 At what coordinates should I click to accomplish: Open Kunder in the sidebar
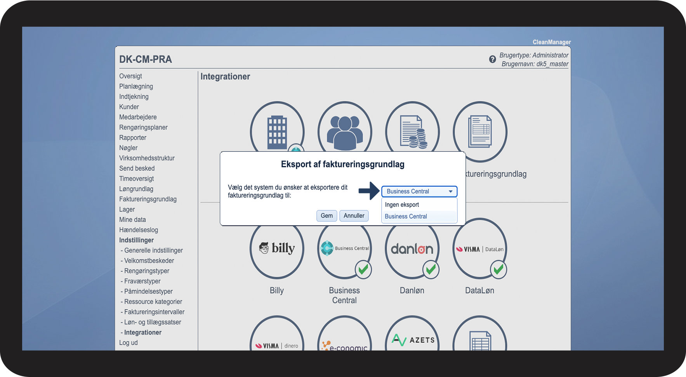(129, 107)
